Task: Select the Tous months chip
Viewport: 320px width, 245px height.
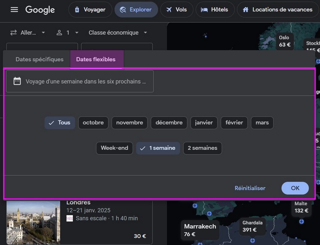Action: point(60,123)
